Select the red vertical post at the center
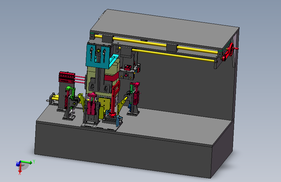Image resolution: width=281 pixels, height=182 pixels. [113, 101]
